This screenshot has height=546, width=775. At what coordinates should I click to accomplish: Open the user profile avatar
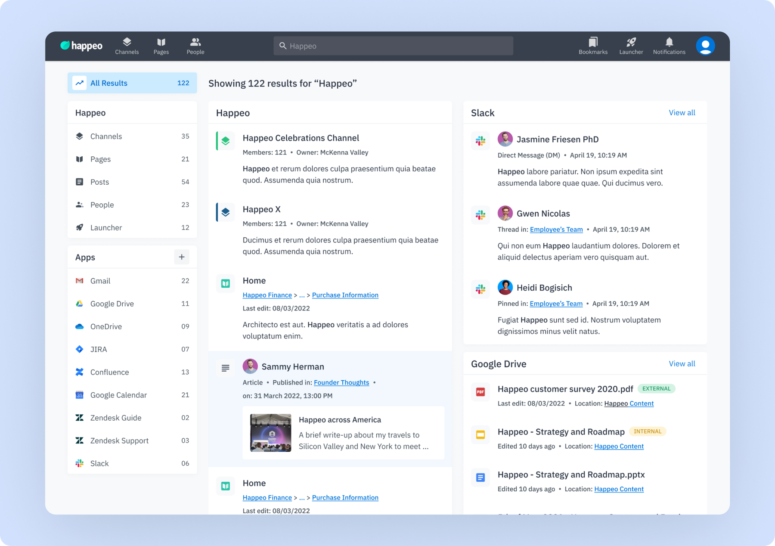[x=705, y=46]
